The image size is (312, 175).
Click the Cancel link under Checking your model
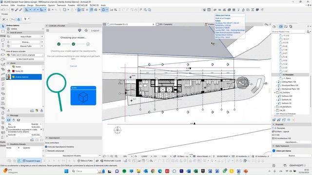(x=74, y=66)
